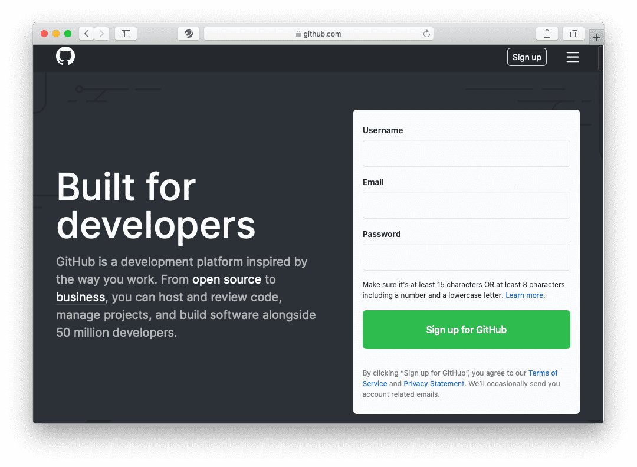Focus the Password input field
The height and width of the screenshot is (467, 637).
467,257
